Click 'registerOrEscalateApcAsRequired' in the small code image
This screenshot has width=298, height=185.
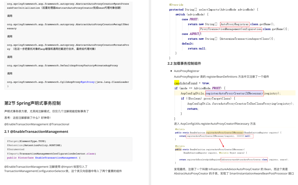point(204,160)
